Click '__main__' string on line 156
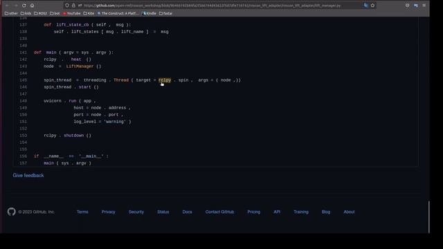This screenshot has width=443, height=249. pos(91,156)
